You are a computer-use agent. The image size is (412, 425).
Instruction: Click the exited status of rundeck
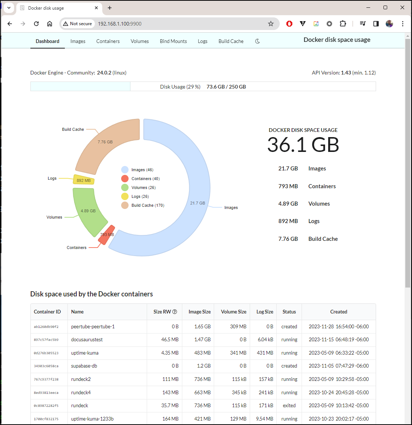[x=289, y=405]
